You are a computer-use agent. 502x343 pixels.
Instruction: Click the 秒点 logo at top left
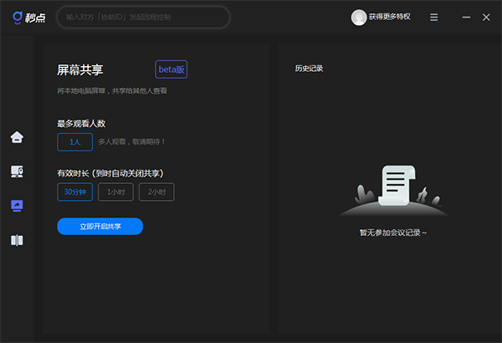[29, 18]
